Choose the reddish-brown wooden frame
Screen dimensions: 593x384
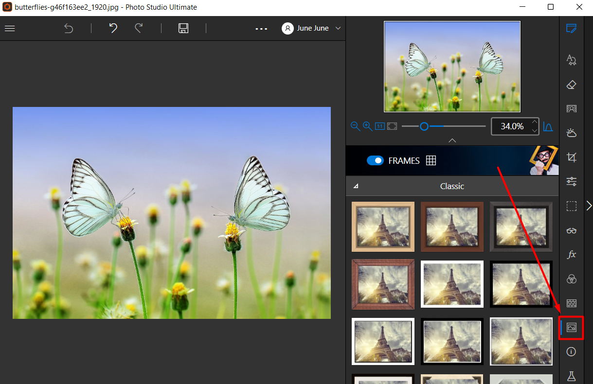383,284
